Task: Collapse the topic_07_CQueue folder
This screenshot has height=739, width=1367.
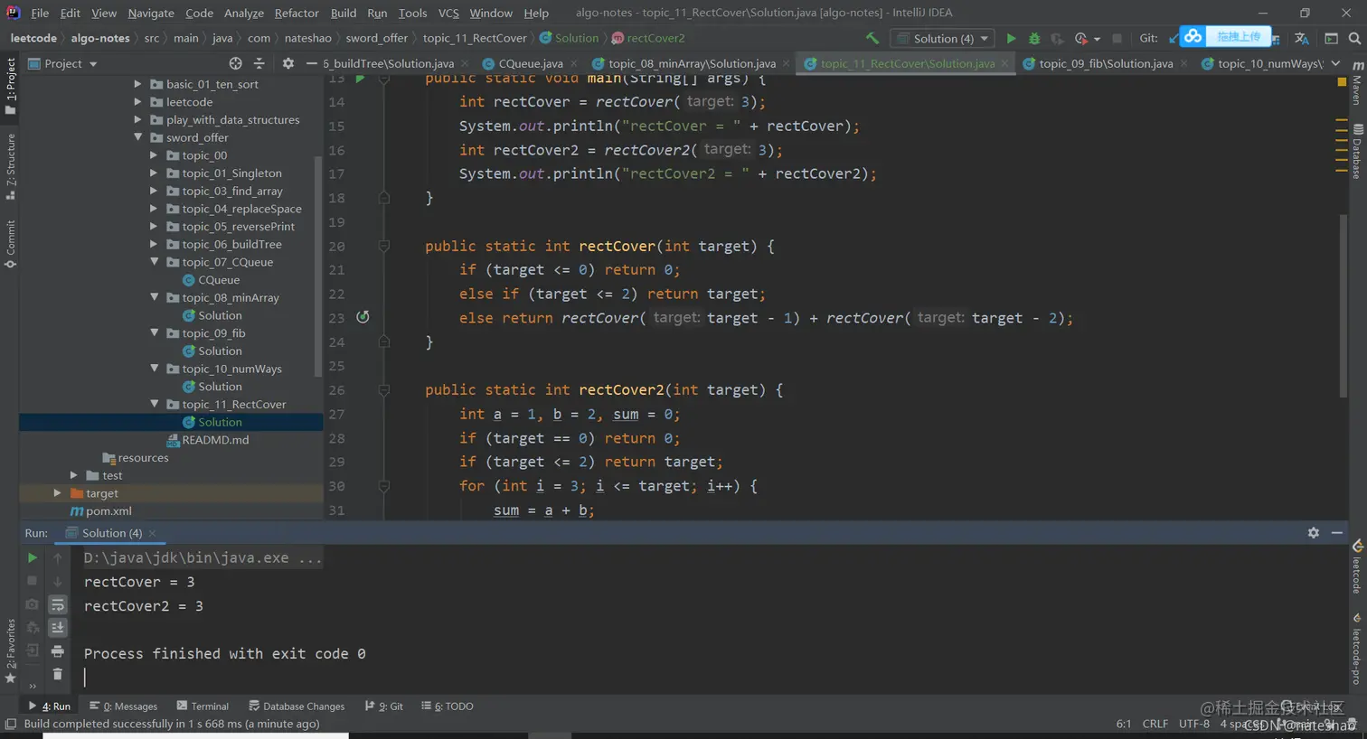Action: point(154,262)
